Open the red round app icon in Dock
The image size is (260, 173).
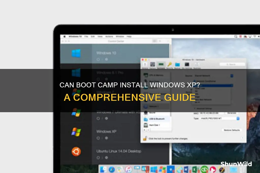pos(213,169)
